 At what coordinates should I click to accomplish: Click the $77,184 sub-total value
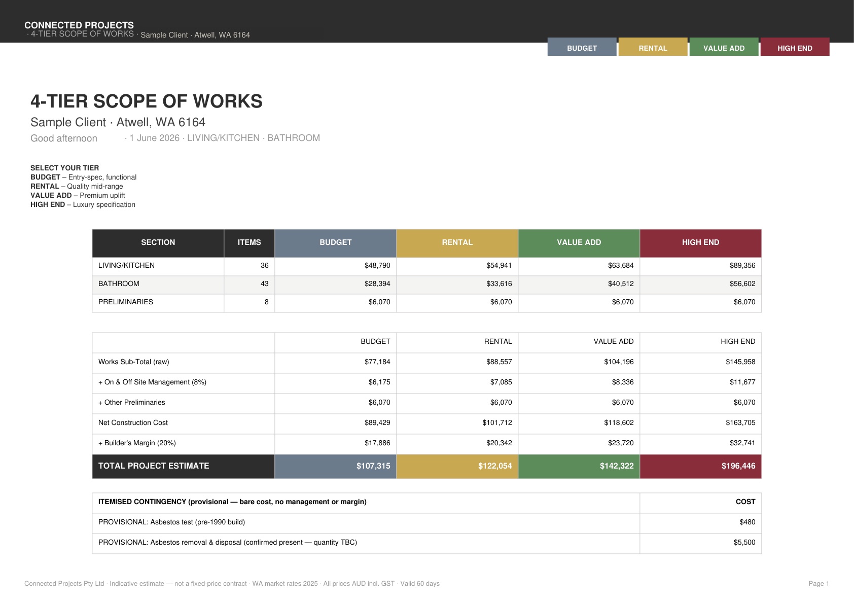[x=377, y=362]
